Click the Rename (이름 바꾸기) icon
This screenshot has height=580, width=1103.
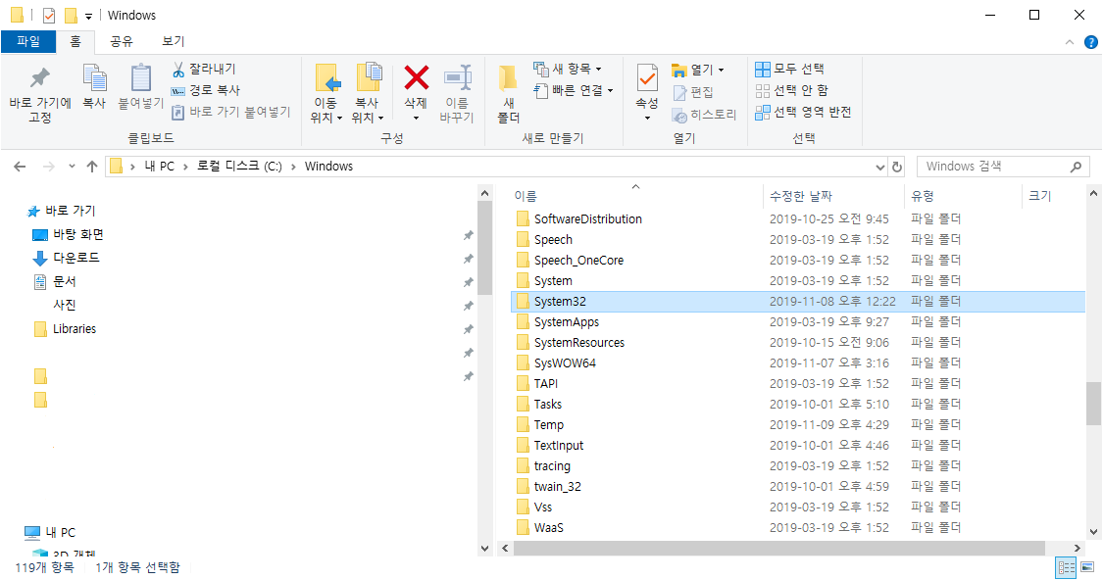pos(457,78)
